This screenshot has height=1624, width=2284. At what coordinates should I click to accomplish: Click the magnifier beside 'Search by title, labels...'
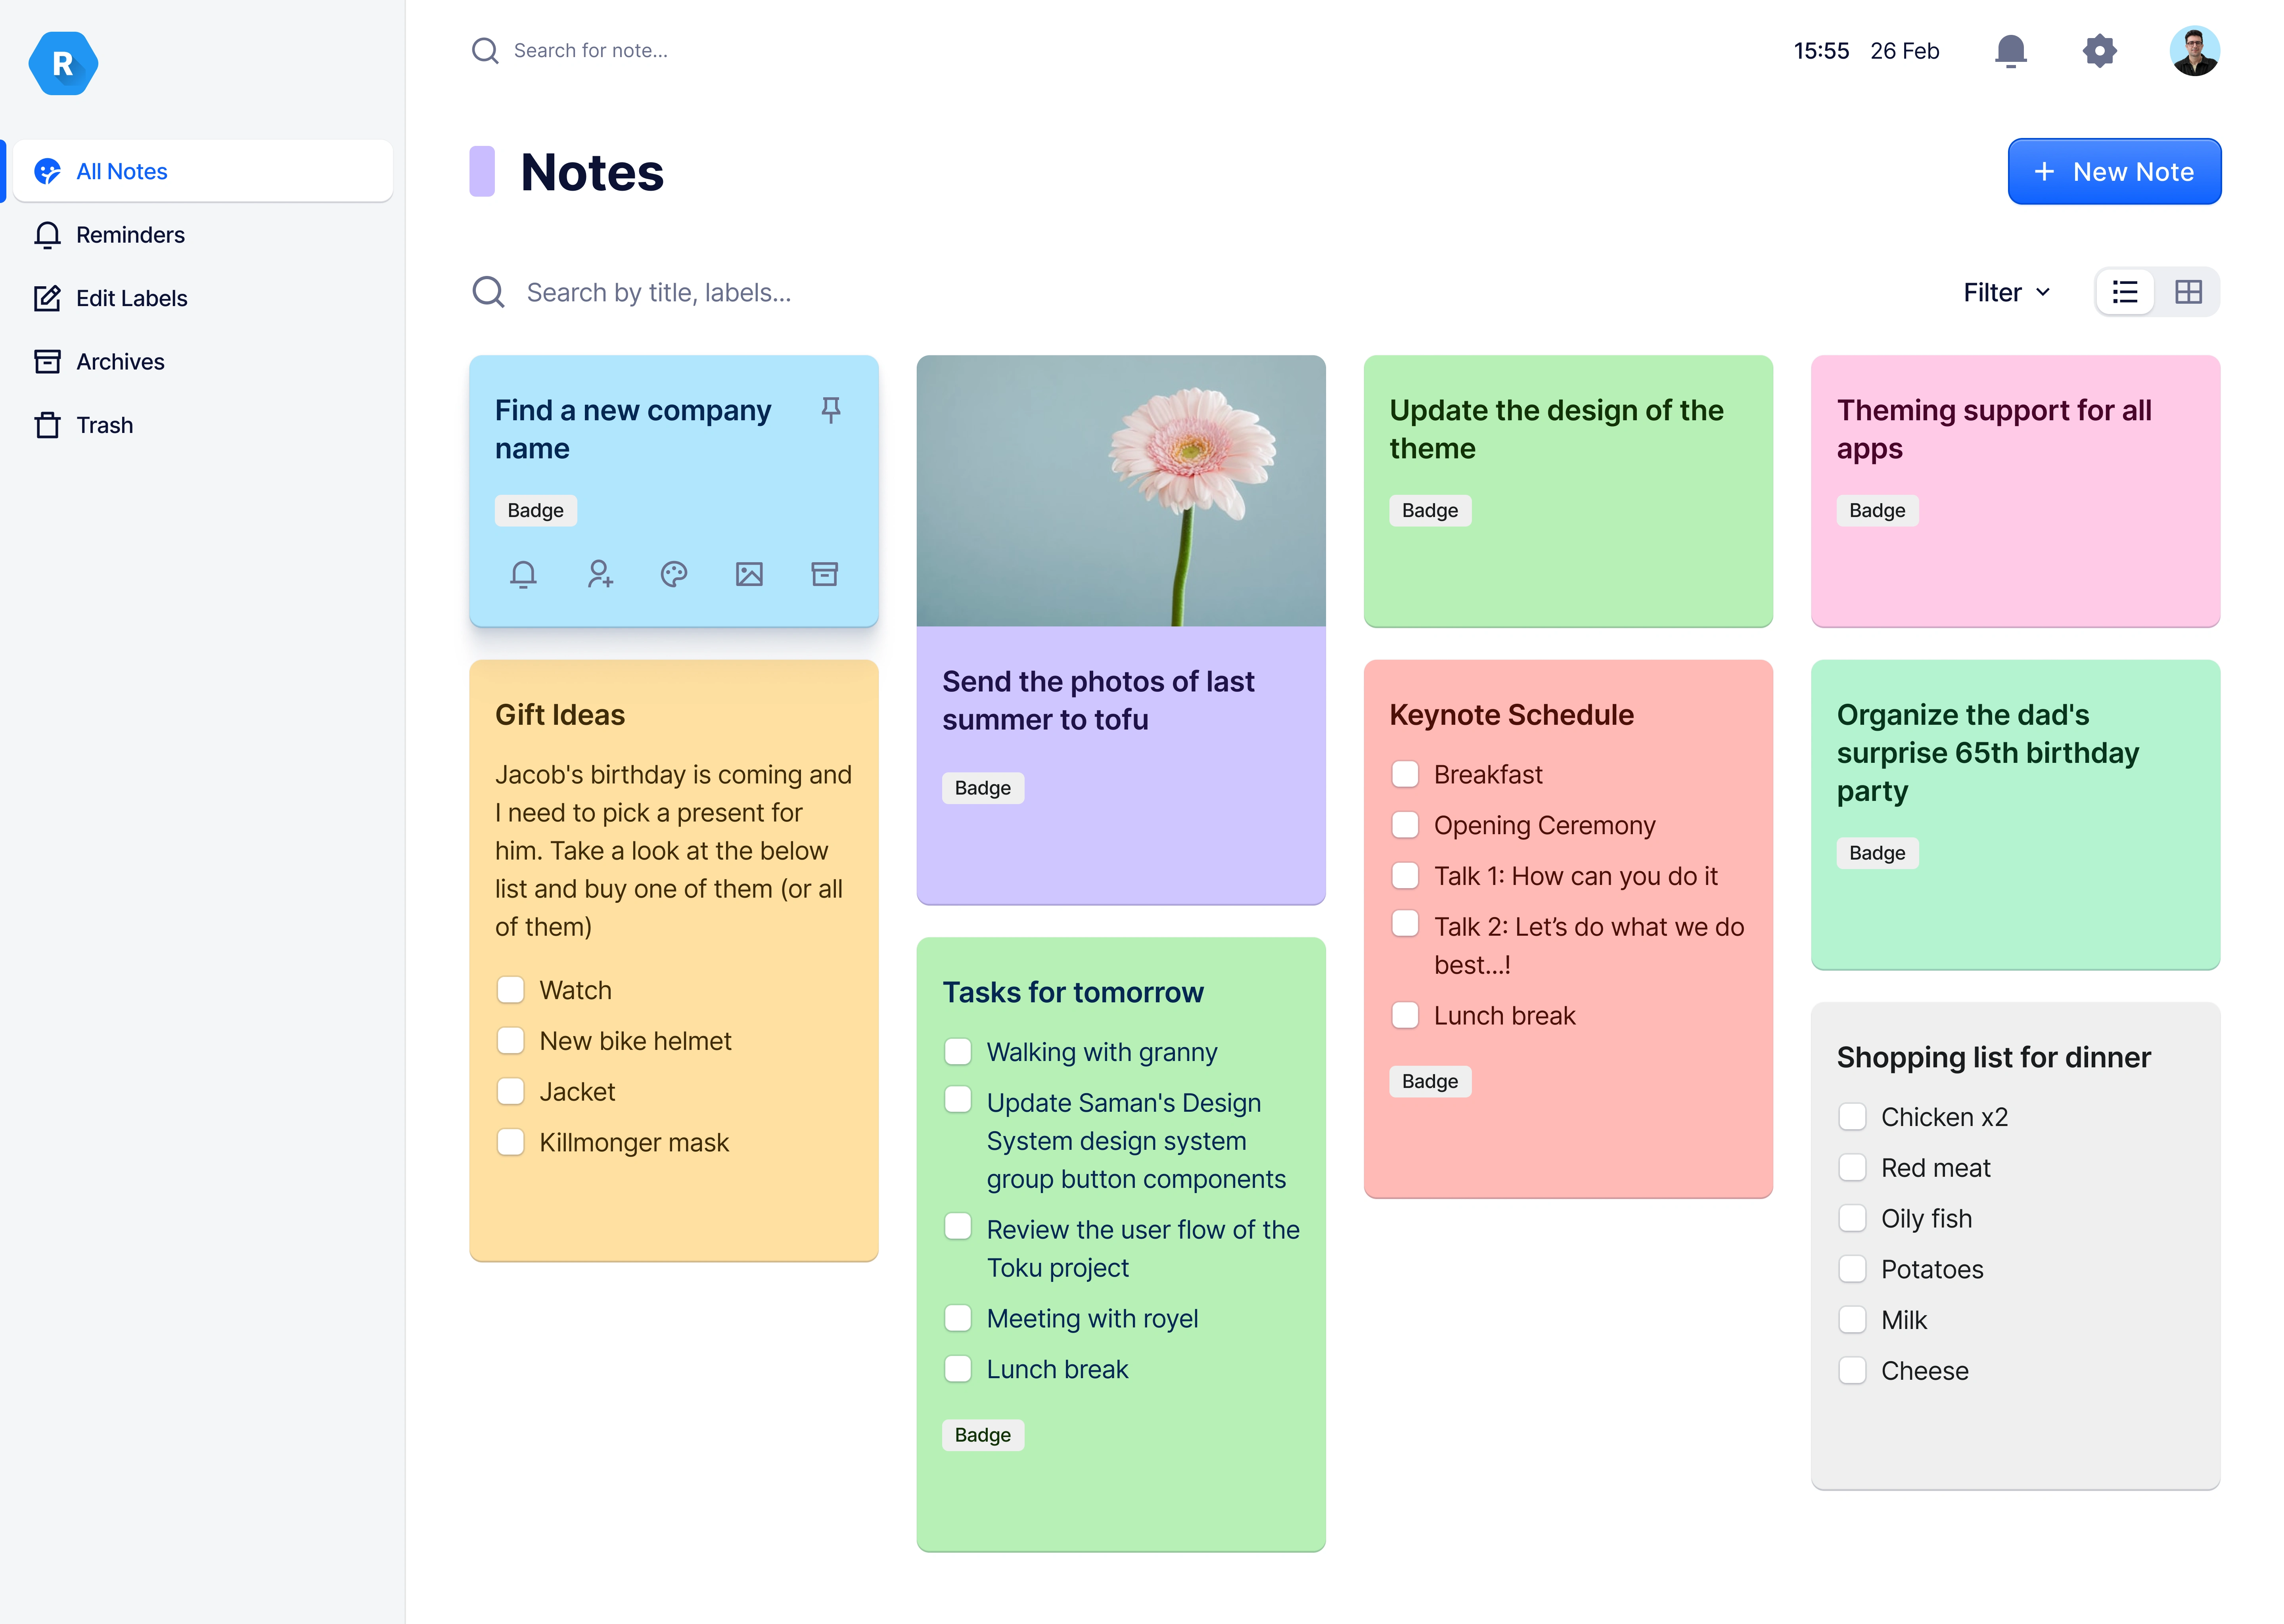(488, 292)
